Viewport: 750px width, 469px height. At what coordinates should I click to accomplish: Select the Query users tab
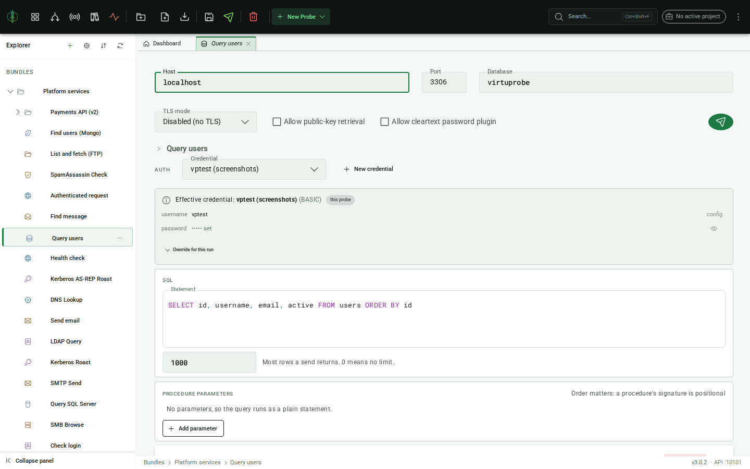(x=227, y=44)
